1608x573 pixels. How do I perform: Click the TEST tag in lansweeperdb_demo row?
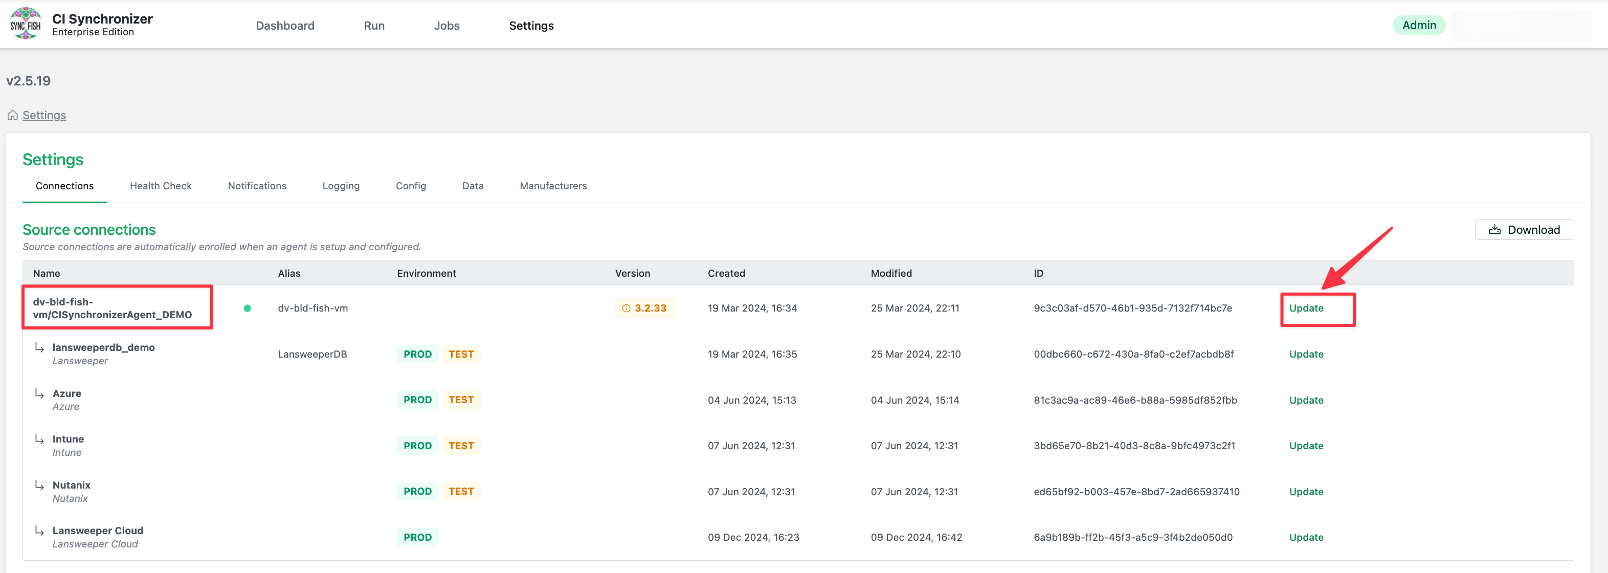(461, 355)
